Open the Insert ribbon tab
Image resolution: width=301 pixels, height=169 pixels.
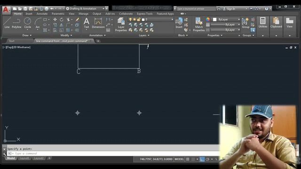pyautogui.click(x=29, y=14)
